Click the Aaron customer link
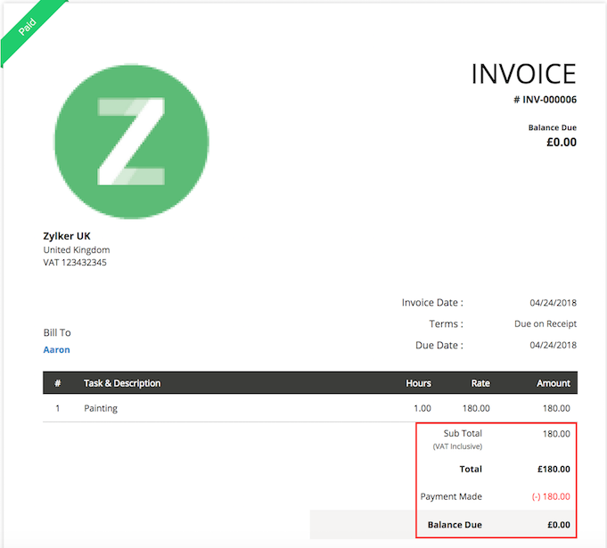The width and height of the screenshot is (607, 548). 56,349
